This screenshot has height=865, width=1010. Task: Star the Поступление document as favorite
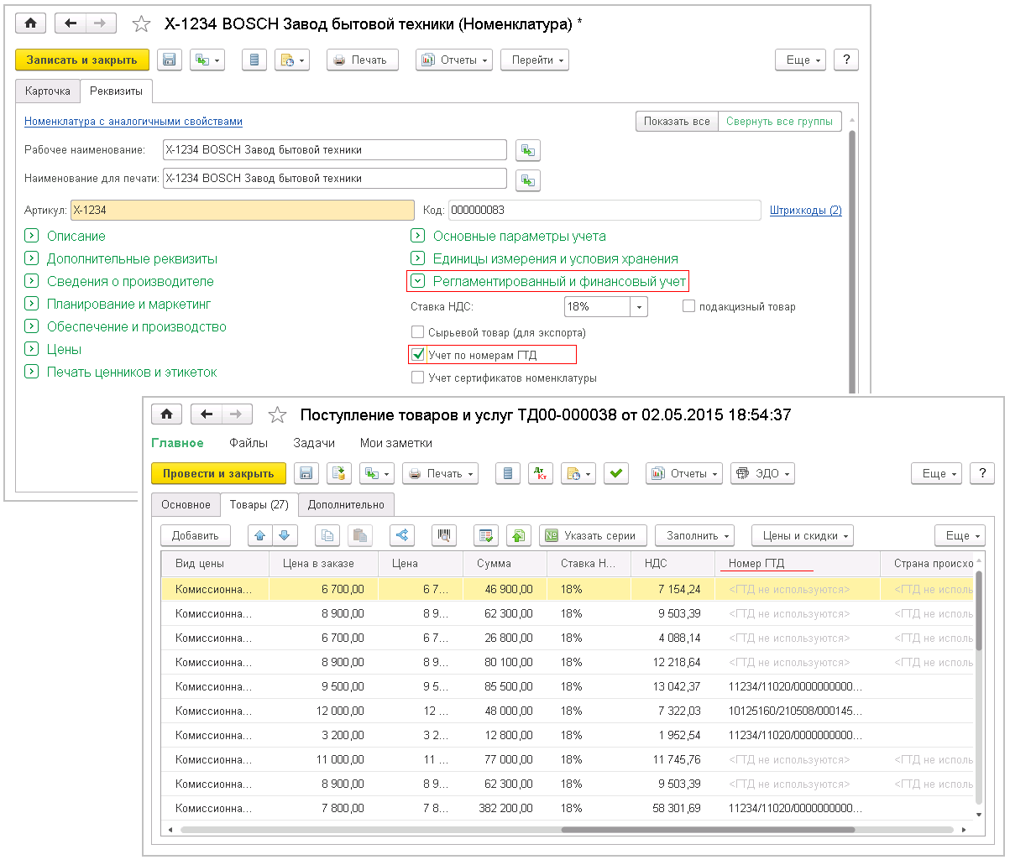point(277,415)
